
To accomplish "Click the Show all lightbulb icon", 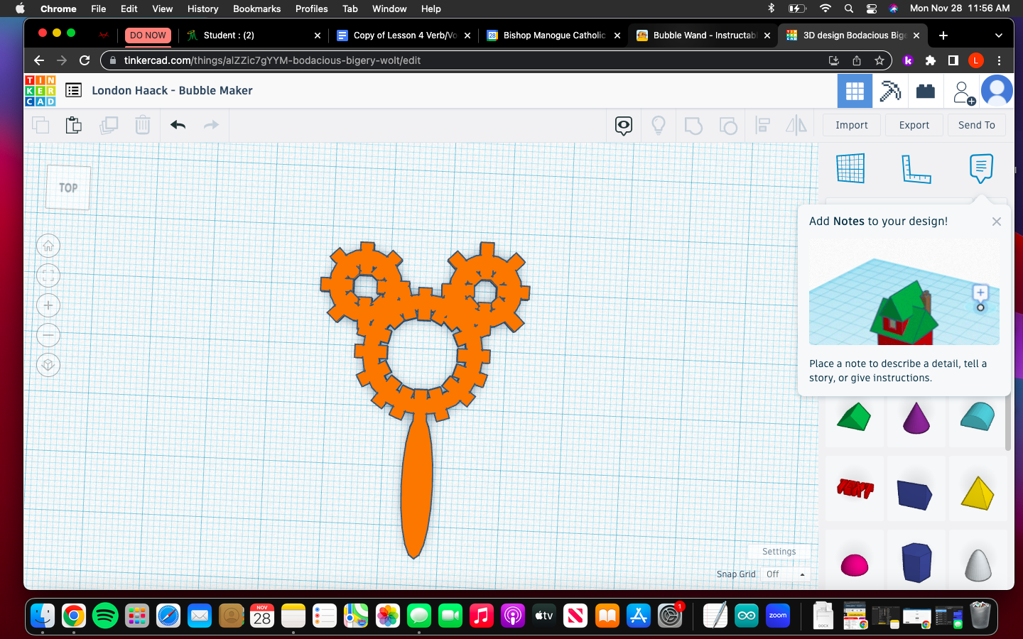I will pos(659,126).
